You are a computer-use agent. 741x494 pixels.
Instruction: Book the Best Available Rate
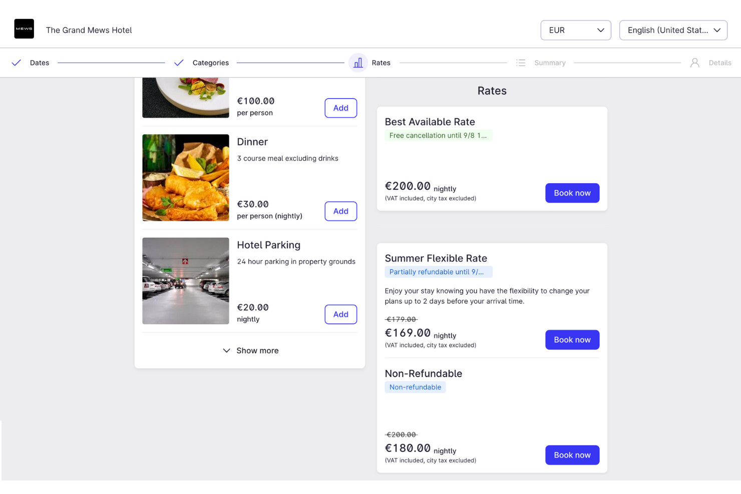click(x=572, y=193)
